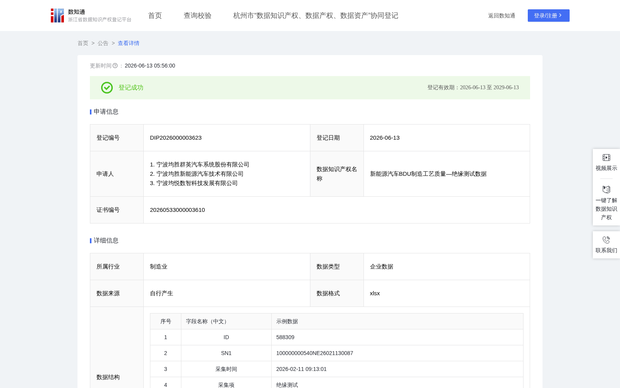Click the 返回数知通 link
This screenshot has height=388, width=620.
[501, 16]
